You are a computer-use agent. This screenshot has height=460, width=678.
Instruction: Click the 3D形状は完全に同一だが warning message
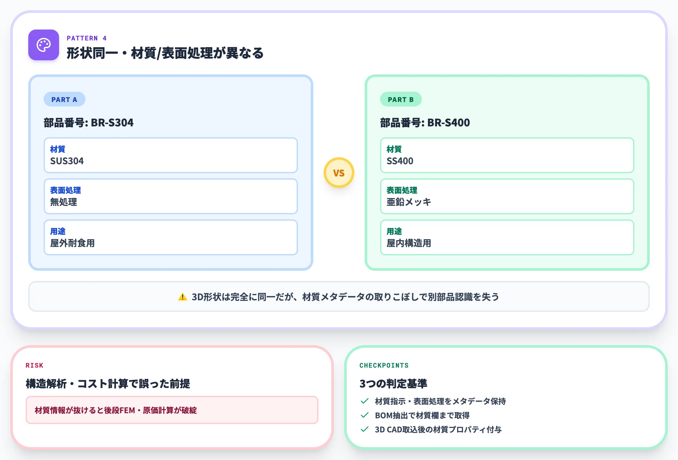click(339, 296)
